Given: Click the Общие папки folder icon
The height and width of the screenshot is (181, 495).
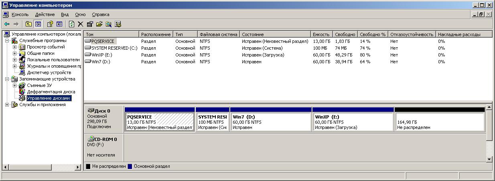Looking at the screenshot, I should (x=22, y=54).
